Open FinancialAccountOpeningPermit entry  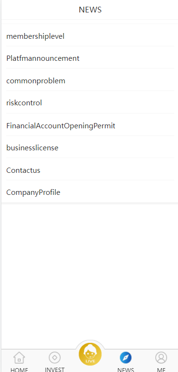point(90,125)
